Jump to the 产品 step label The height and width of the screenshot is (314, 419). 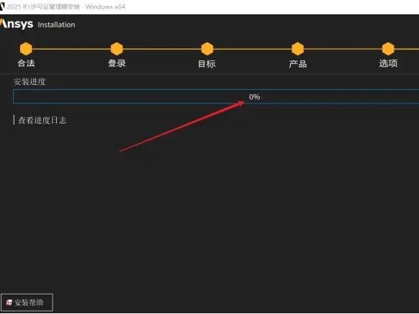[297, 64]
